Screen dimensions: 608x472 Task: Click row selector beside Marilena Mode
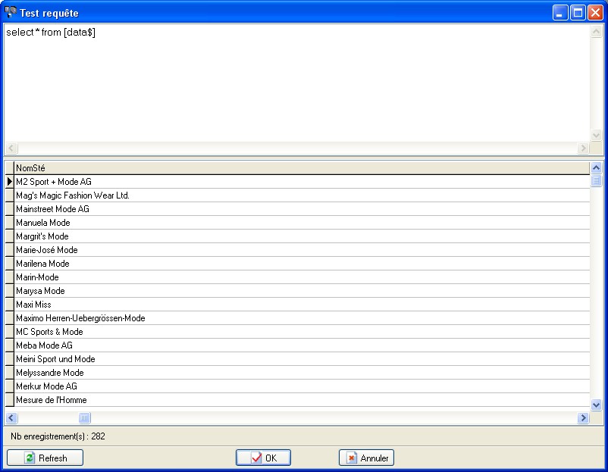[x=9, y=264]
